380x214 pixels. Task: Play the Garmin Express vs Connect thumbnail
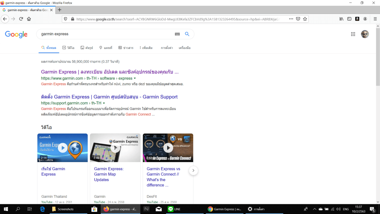coord(168,148)
